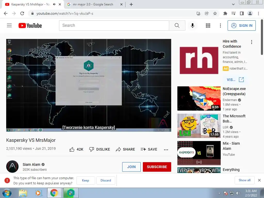Click the search magnifier button
This screenshot has width=264, height=198.
[177, 26]
